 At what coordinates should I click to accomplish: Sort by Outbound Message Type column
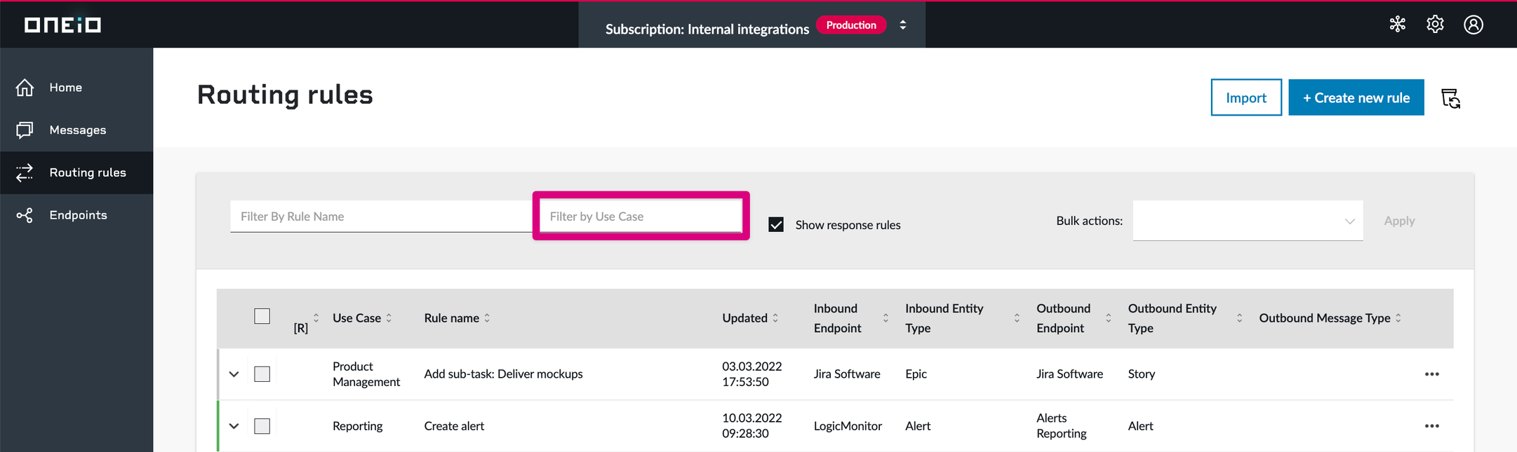(x=1398, y=318)
